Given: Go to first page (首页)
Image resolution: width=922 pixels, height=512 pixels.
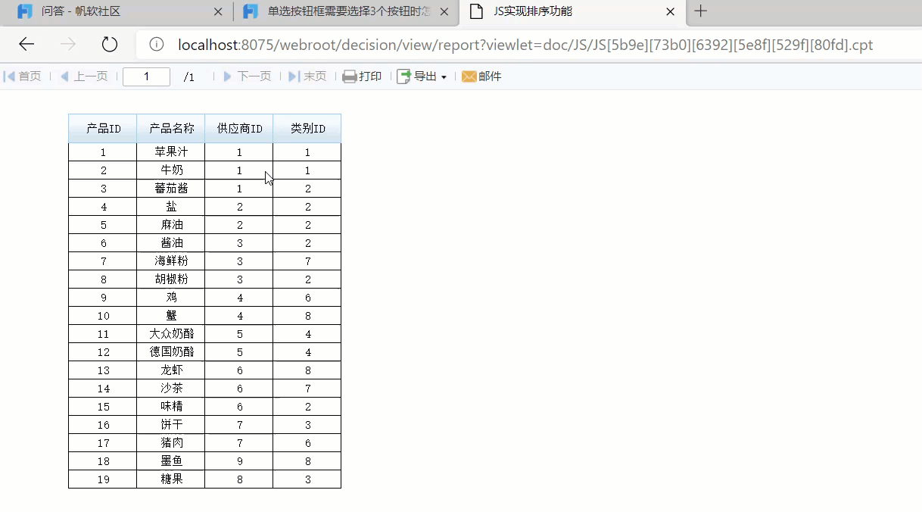Looking at the screenshot, I should point(23,76).
